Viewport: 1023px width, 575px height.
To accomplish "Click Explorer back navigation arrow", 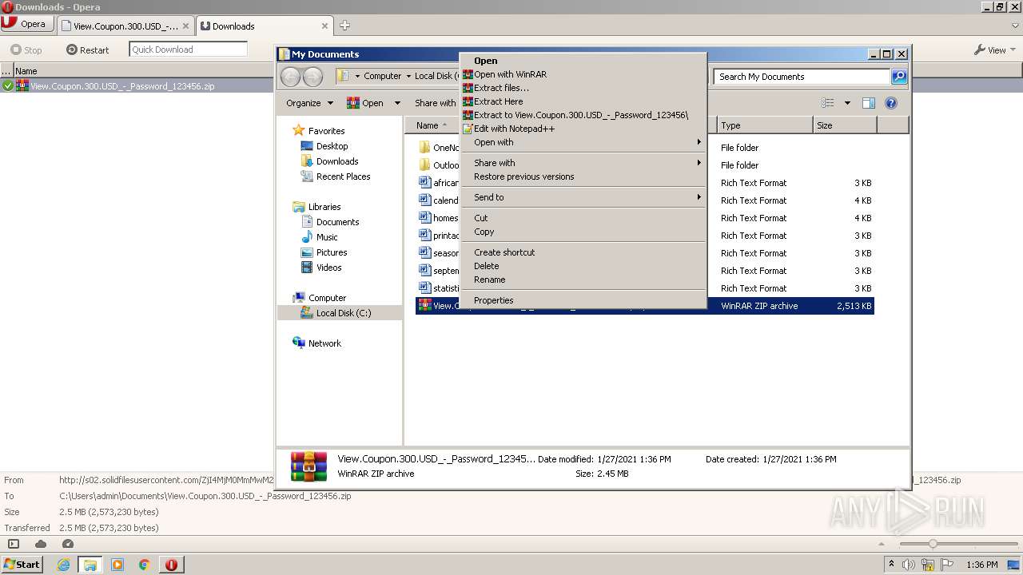I will pyautogui.click(x=291, y=77).
